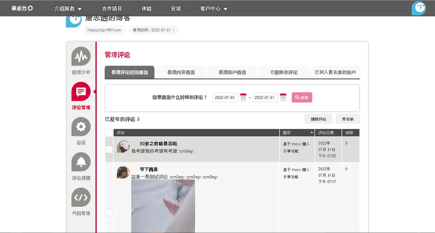Click the date cell 下午 07:25
Image resolution: width=435 pixels, height=233 pixels.
[x=327, y=156]
